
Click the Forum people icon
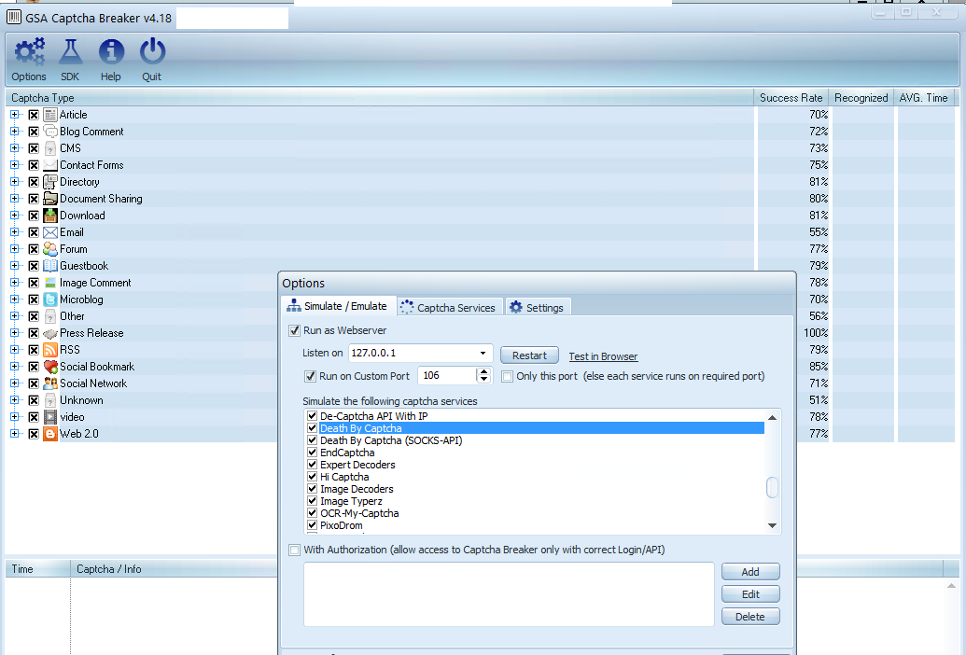(x=50, y=249)
